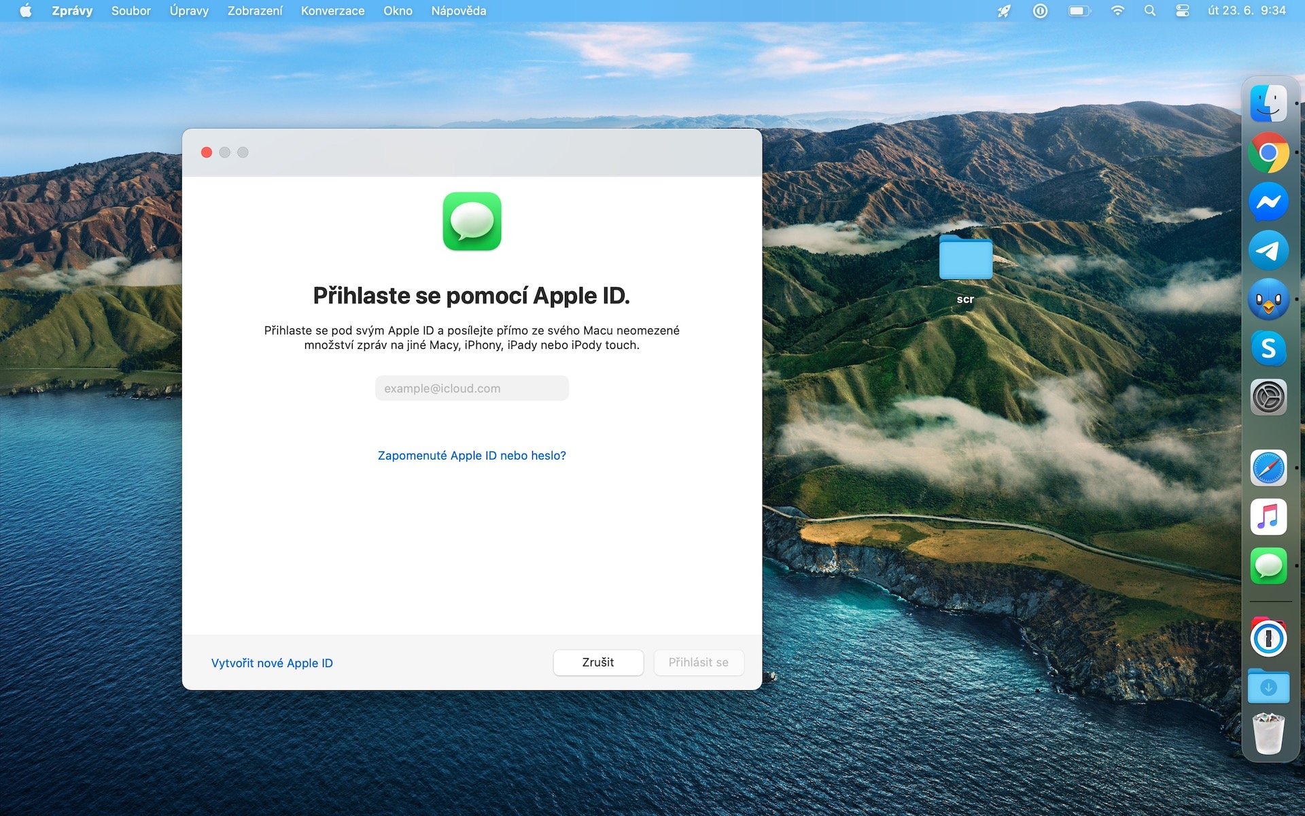Open Spotlight search in menu bar
Image resolution: width=1305 pixels, height=816 pixels.
[x=1150, y=11]
